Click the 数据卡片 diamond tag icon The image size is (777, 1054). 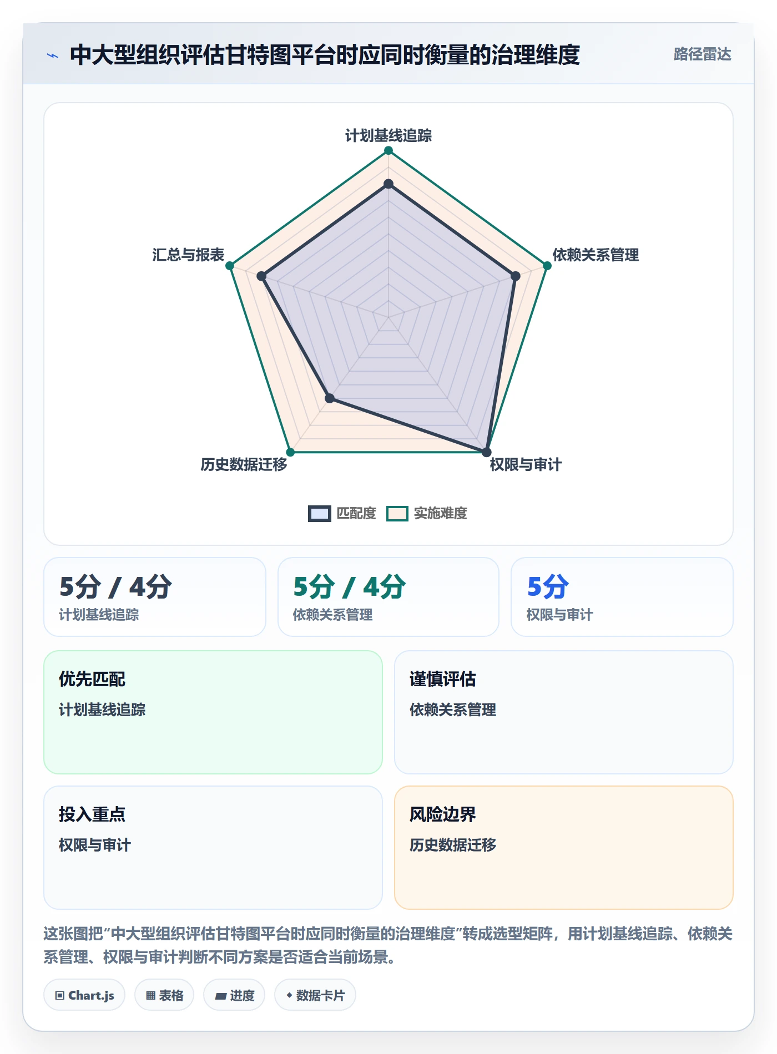tap(289, 995)
